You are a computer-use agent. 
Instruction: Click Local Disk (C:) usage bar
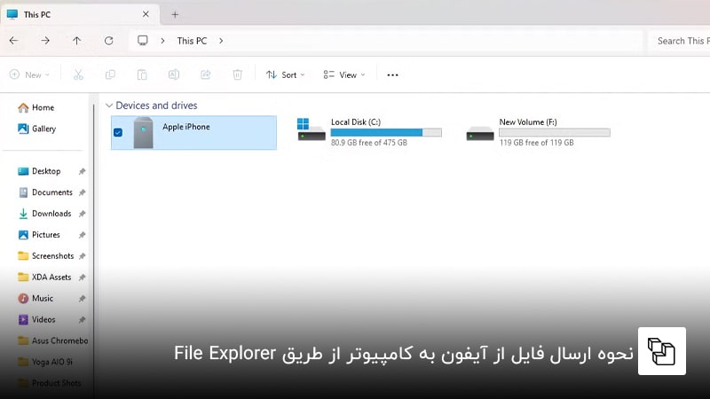386,132
